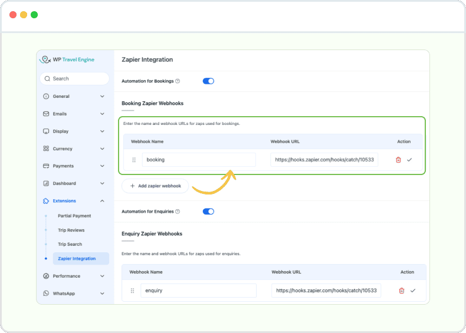The height and width of the screenshot is (333, 466).
Task: Open the Partial Payment extension page
Action: pyautogui.click(x=74, y=216)
